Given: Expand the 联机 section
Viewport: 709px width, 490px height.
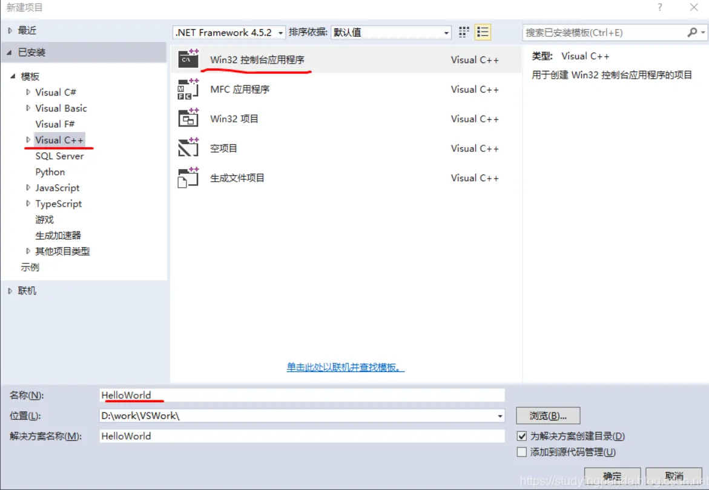Looking at the screenshot, I should tap(10, 291).
